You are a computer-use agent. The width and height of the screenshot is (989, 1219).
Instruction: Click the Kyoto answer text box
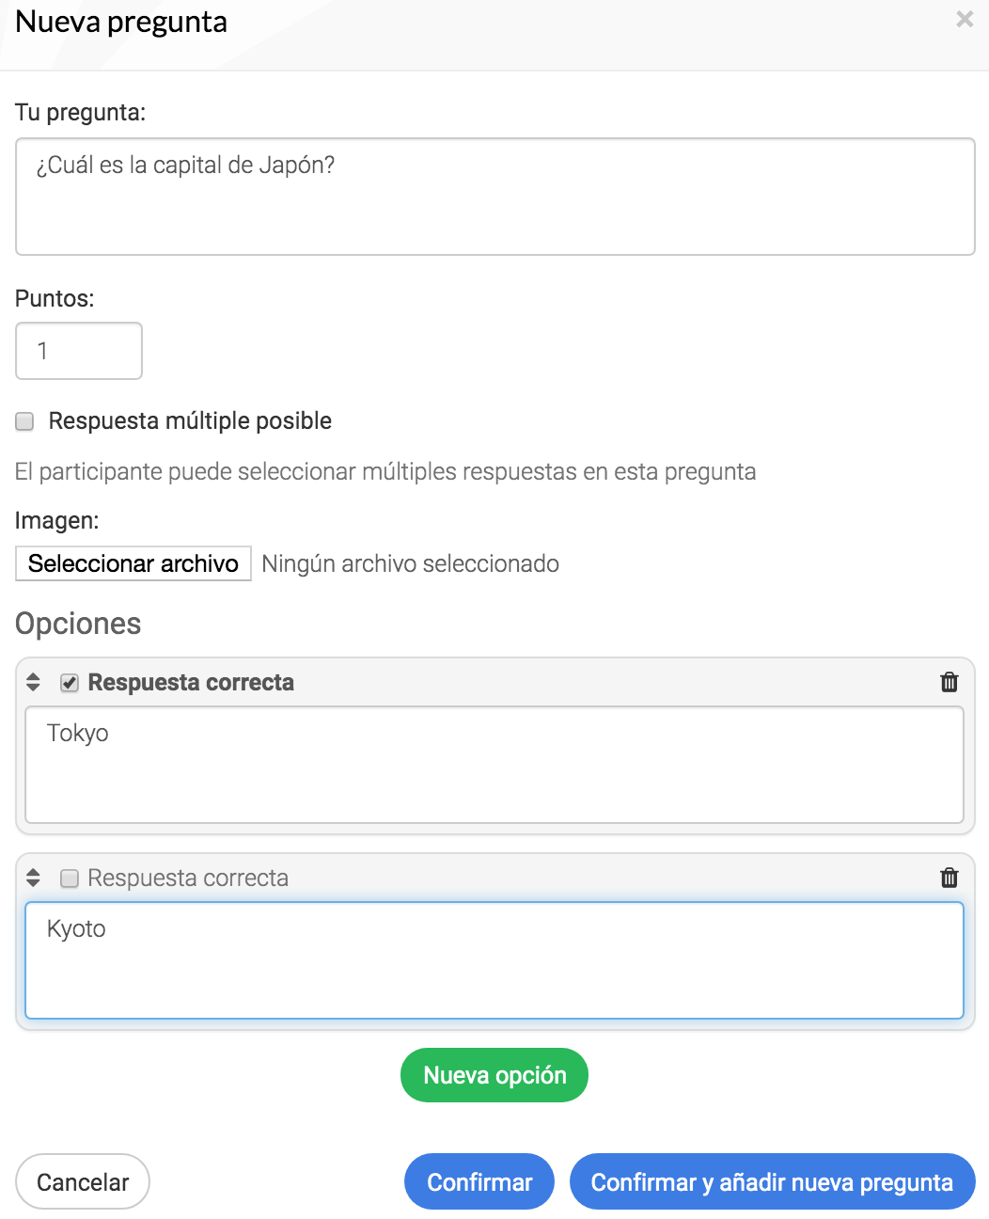point(494,960)
